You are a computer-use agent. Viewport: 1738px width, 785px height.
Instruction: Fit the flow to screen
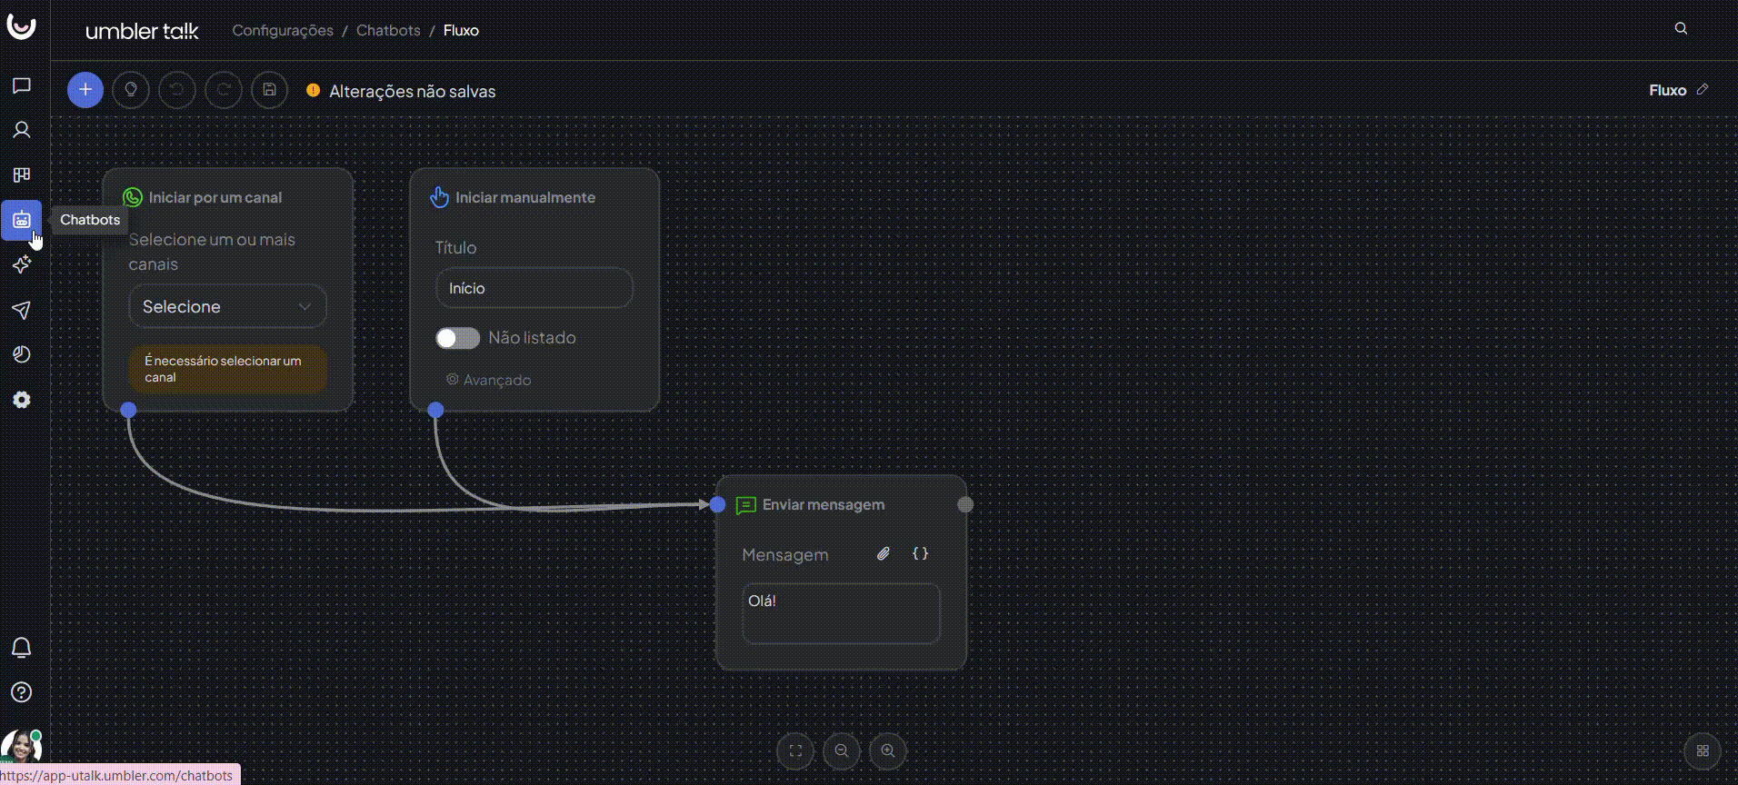(795, 750)
